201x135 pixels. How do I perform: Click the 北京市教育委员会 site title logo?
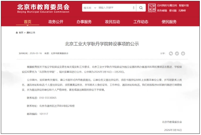(43, 7)
